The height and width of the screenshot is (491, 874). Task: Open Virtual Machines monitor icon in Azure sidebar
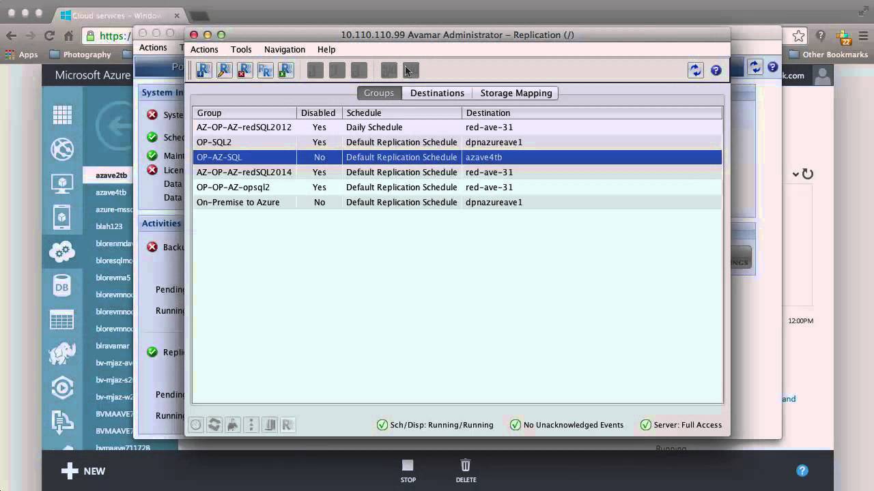tap(62, 183)
